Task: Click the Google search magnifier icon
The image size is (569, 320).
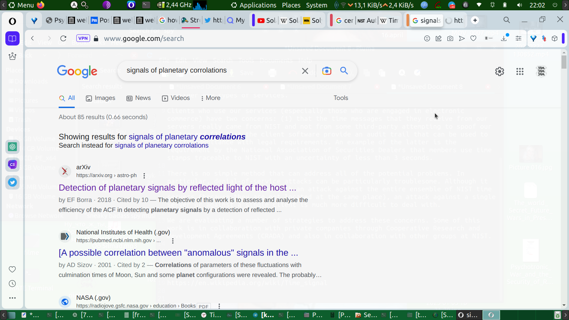Action: tap(344, 71)
